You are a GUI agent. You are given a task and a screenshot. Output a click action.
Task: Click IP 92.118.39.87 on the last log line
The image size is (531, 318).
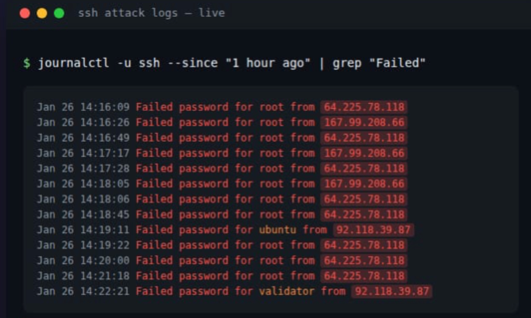(x=391, y=291)
